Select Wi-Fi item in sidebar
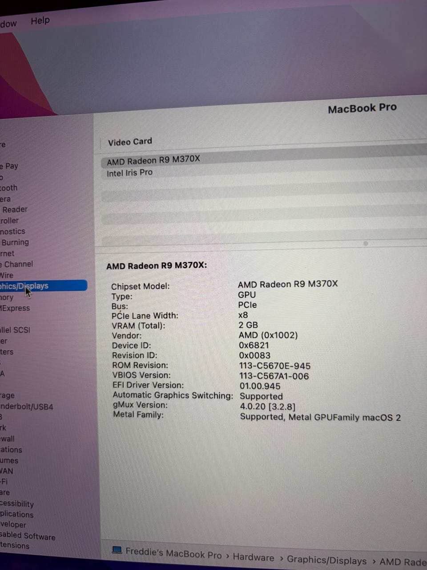Image resolution: width=427 pixels, height=570 pixels. point(4,481)
